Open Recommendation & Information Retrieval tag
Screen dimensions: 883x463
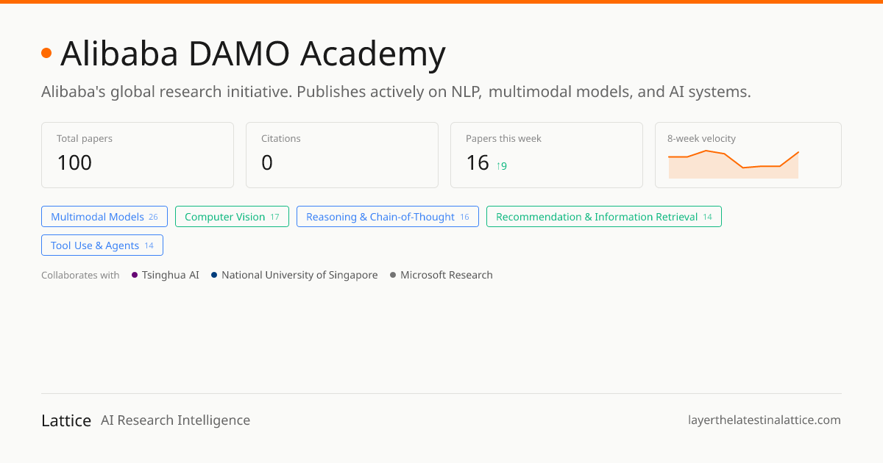point(604,217)
